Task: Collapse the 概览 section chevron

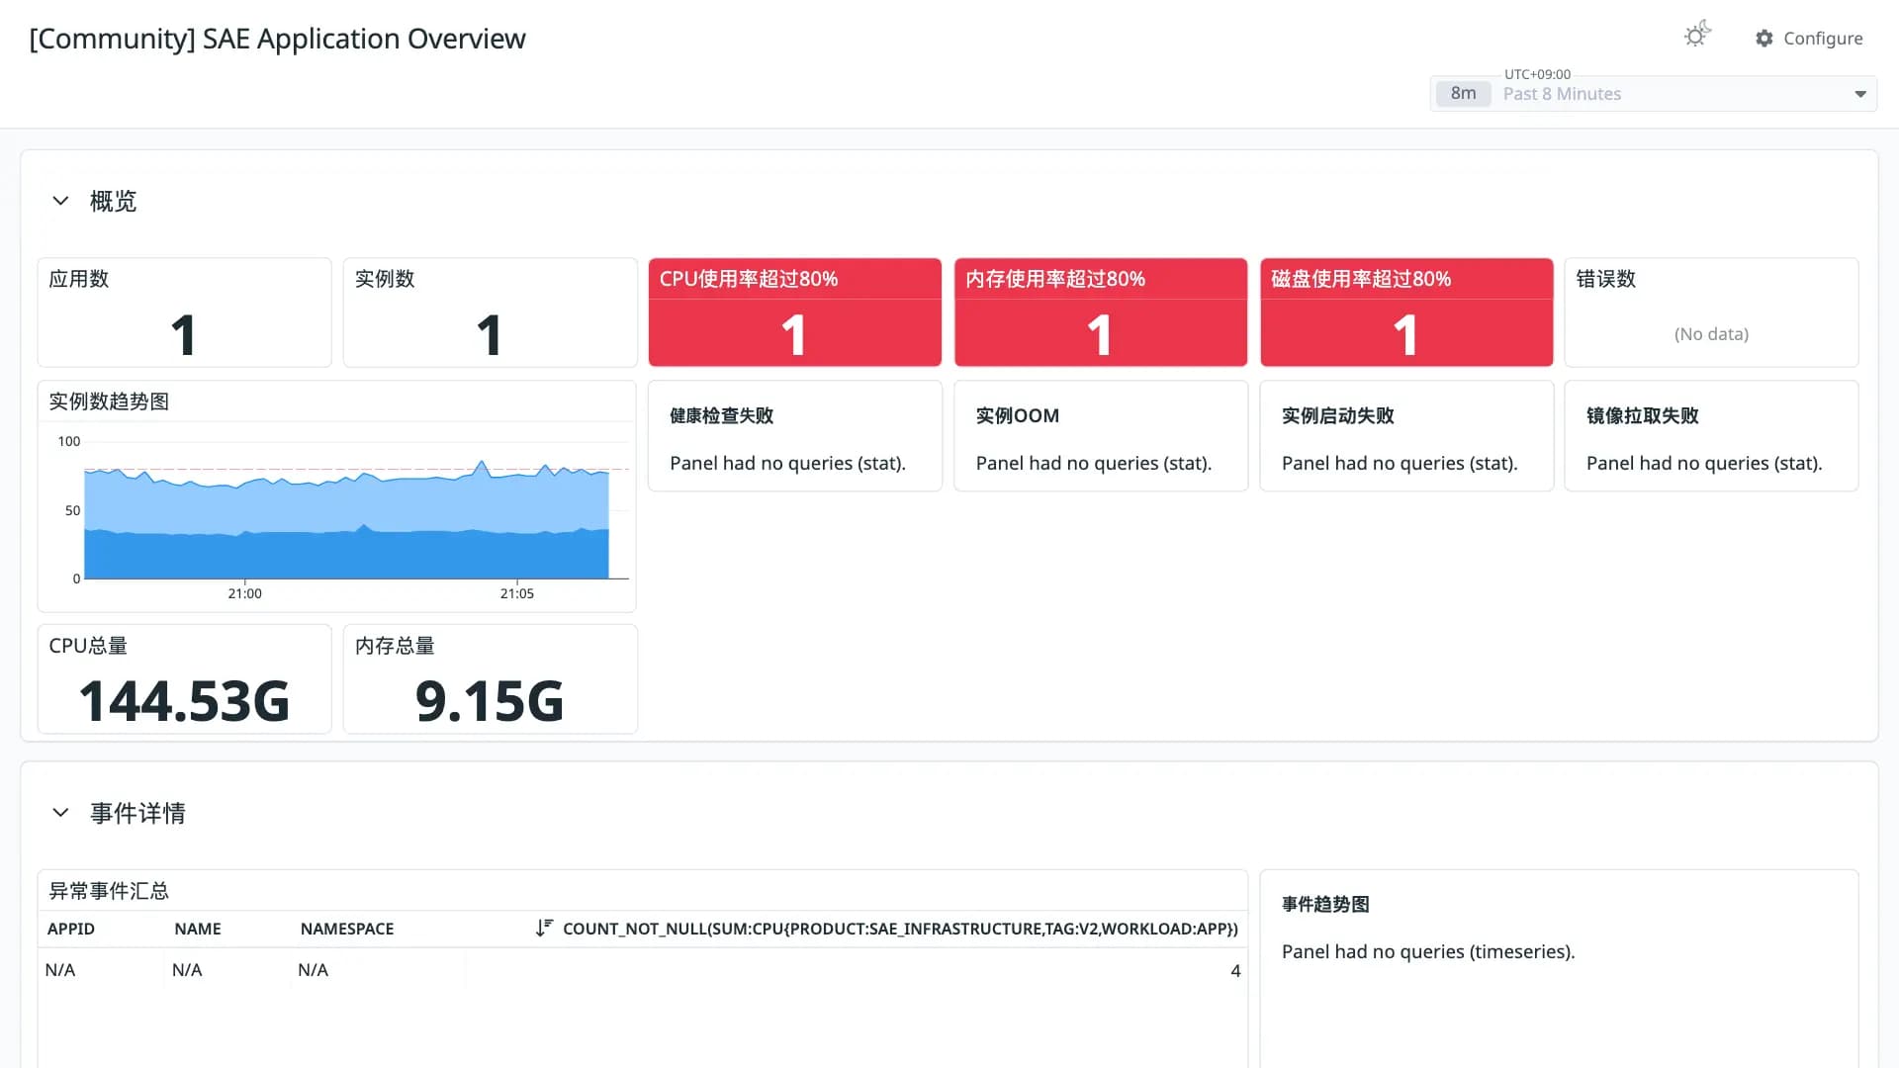Action: (60, 201)
